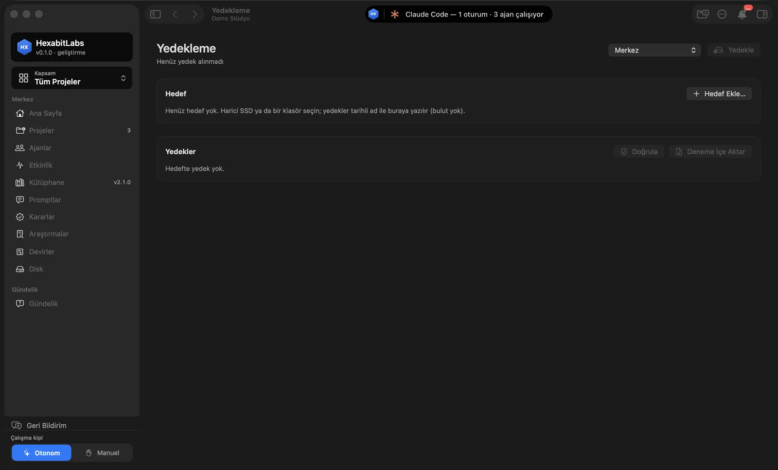Toggle the left sidebar panel icon

[156, 14]
